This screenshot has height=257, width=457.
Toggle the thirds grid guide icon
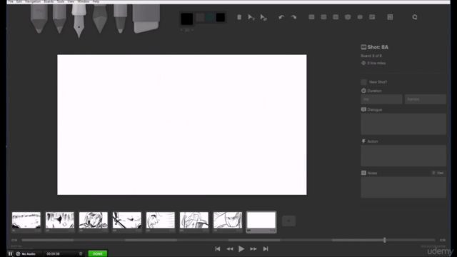pos(336,17)
